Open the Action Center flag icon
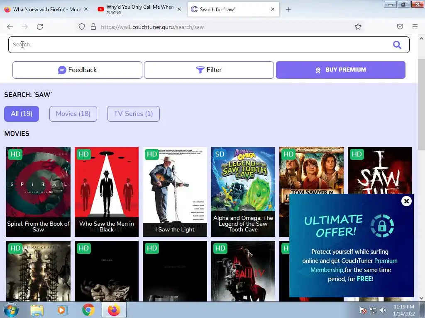Screen dimensions: 425x318 tap(363, 310)
